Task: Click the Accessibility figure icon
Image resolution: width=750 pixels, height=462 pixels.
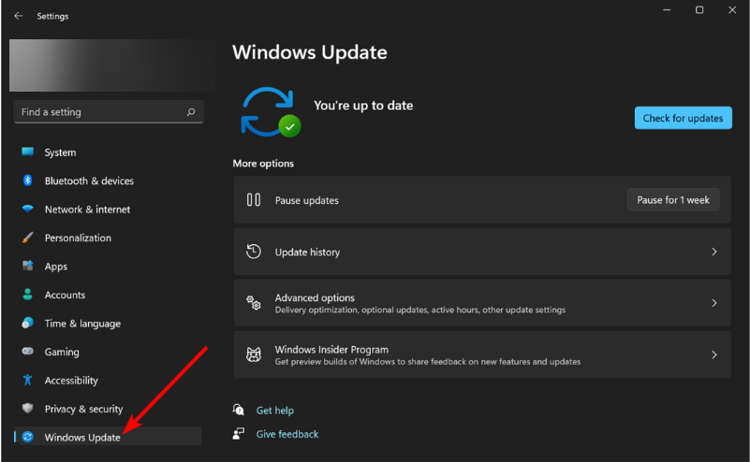Action: click(x=28, y=381)
